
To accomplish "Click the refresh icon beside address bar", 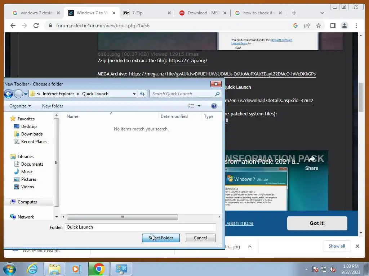I will (142, 94).
